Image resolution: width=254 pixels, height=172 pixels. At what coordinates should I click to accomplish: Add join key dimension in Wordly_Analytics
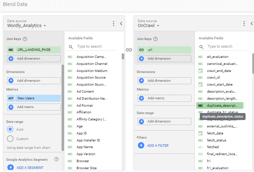[34, 59]
